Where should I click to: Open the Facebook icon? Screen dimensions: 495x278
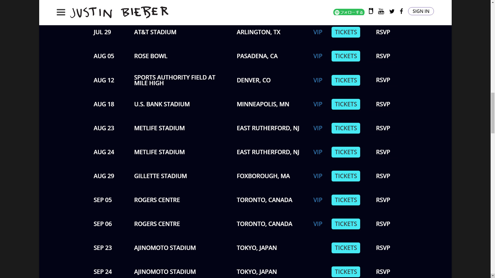tap(401, 11)
